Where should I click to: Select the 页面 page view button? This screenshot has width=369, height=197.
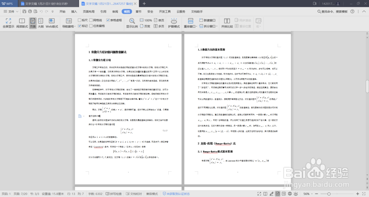(x=33, y=23)
